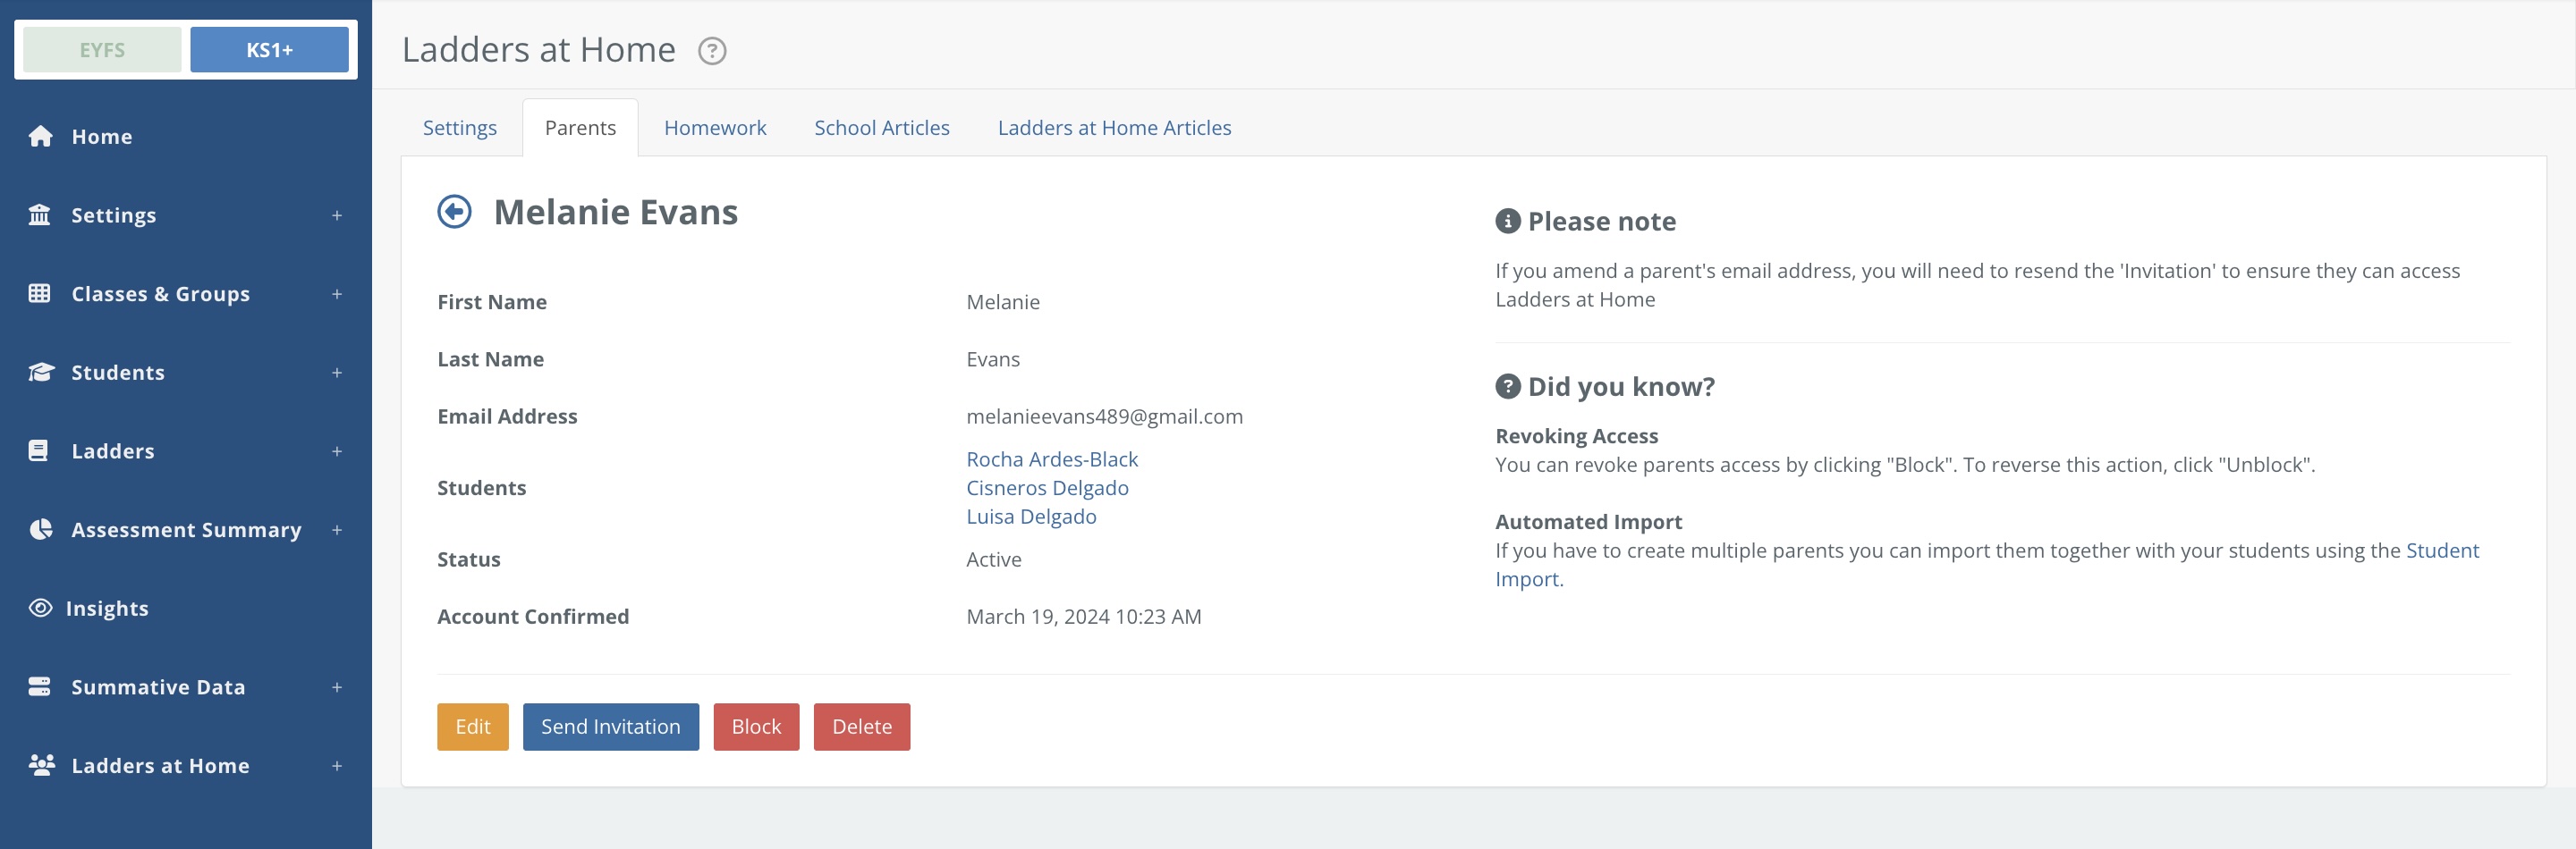Viewport: 2576px width, 849px height.
Task: Expand the Ladders sidebar submenu plus
Action: [337, 451]
